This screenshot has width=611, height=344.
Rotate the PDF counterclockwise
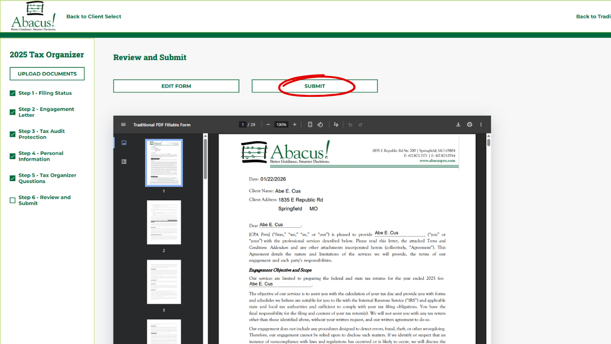(x=320, y=125)
